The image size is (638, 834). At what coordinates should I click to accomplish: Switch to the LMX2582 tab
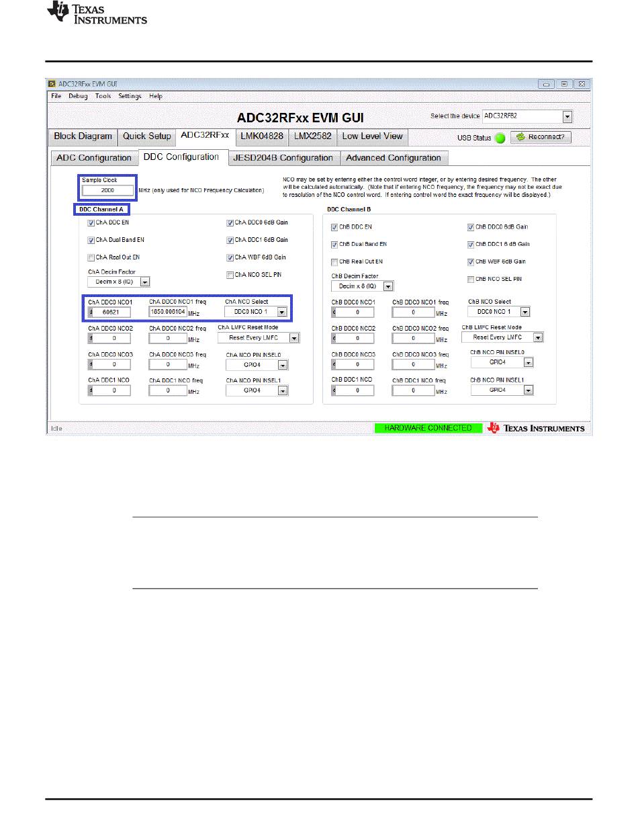[x=313, y=136]
